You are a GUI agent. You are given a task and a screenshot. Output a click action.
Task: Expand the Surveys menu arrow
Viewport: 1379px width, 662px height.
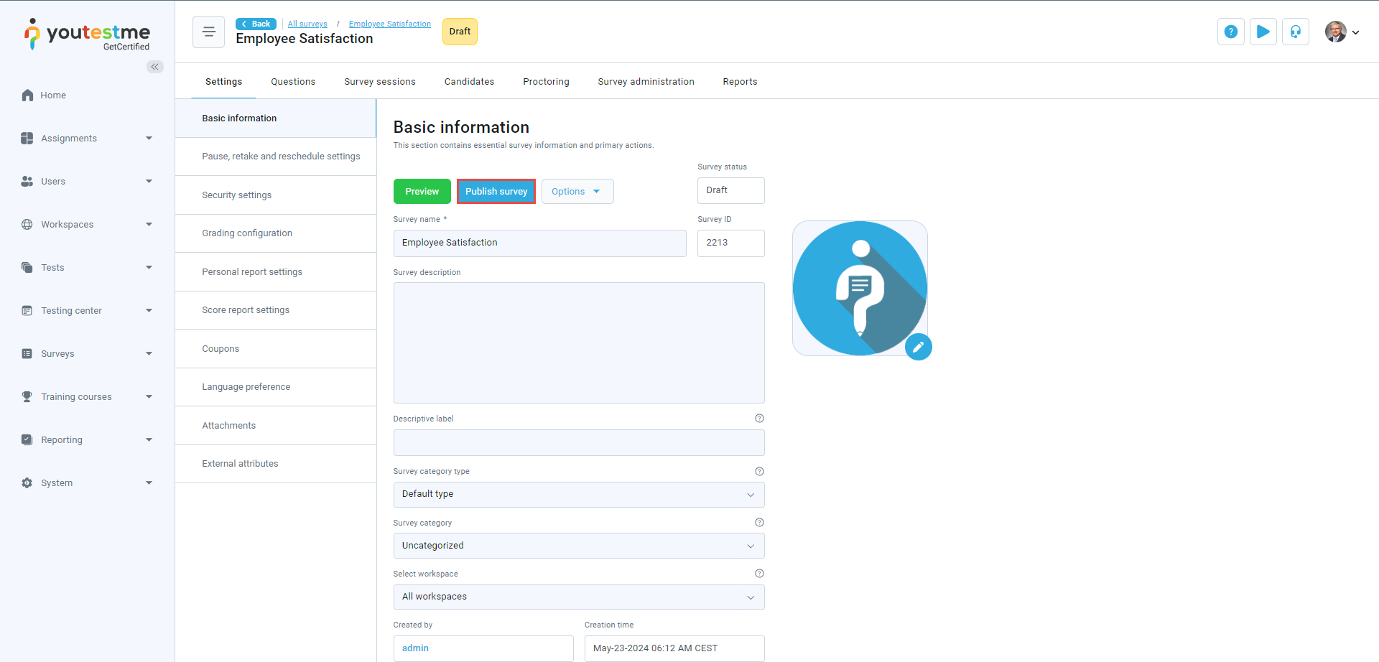pyautogui.click(x=149, y=354)
